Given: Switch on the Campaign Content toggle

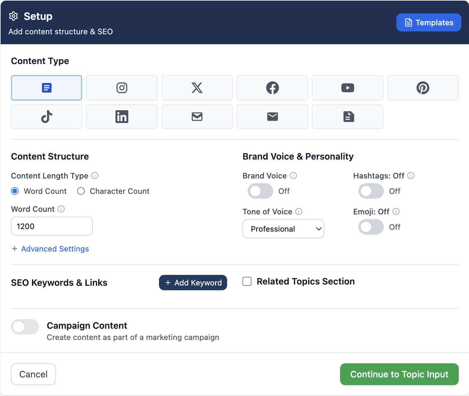Looking at the screenshot, I should tap(25, 327).
